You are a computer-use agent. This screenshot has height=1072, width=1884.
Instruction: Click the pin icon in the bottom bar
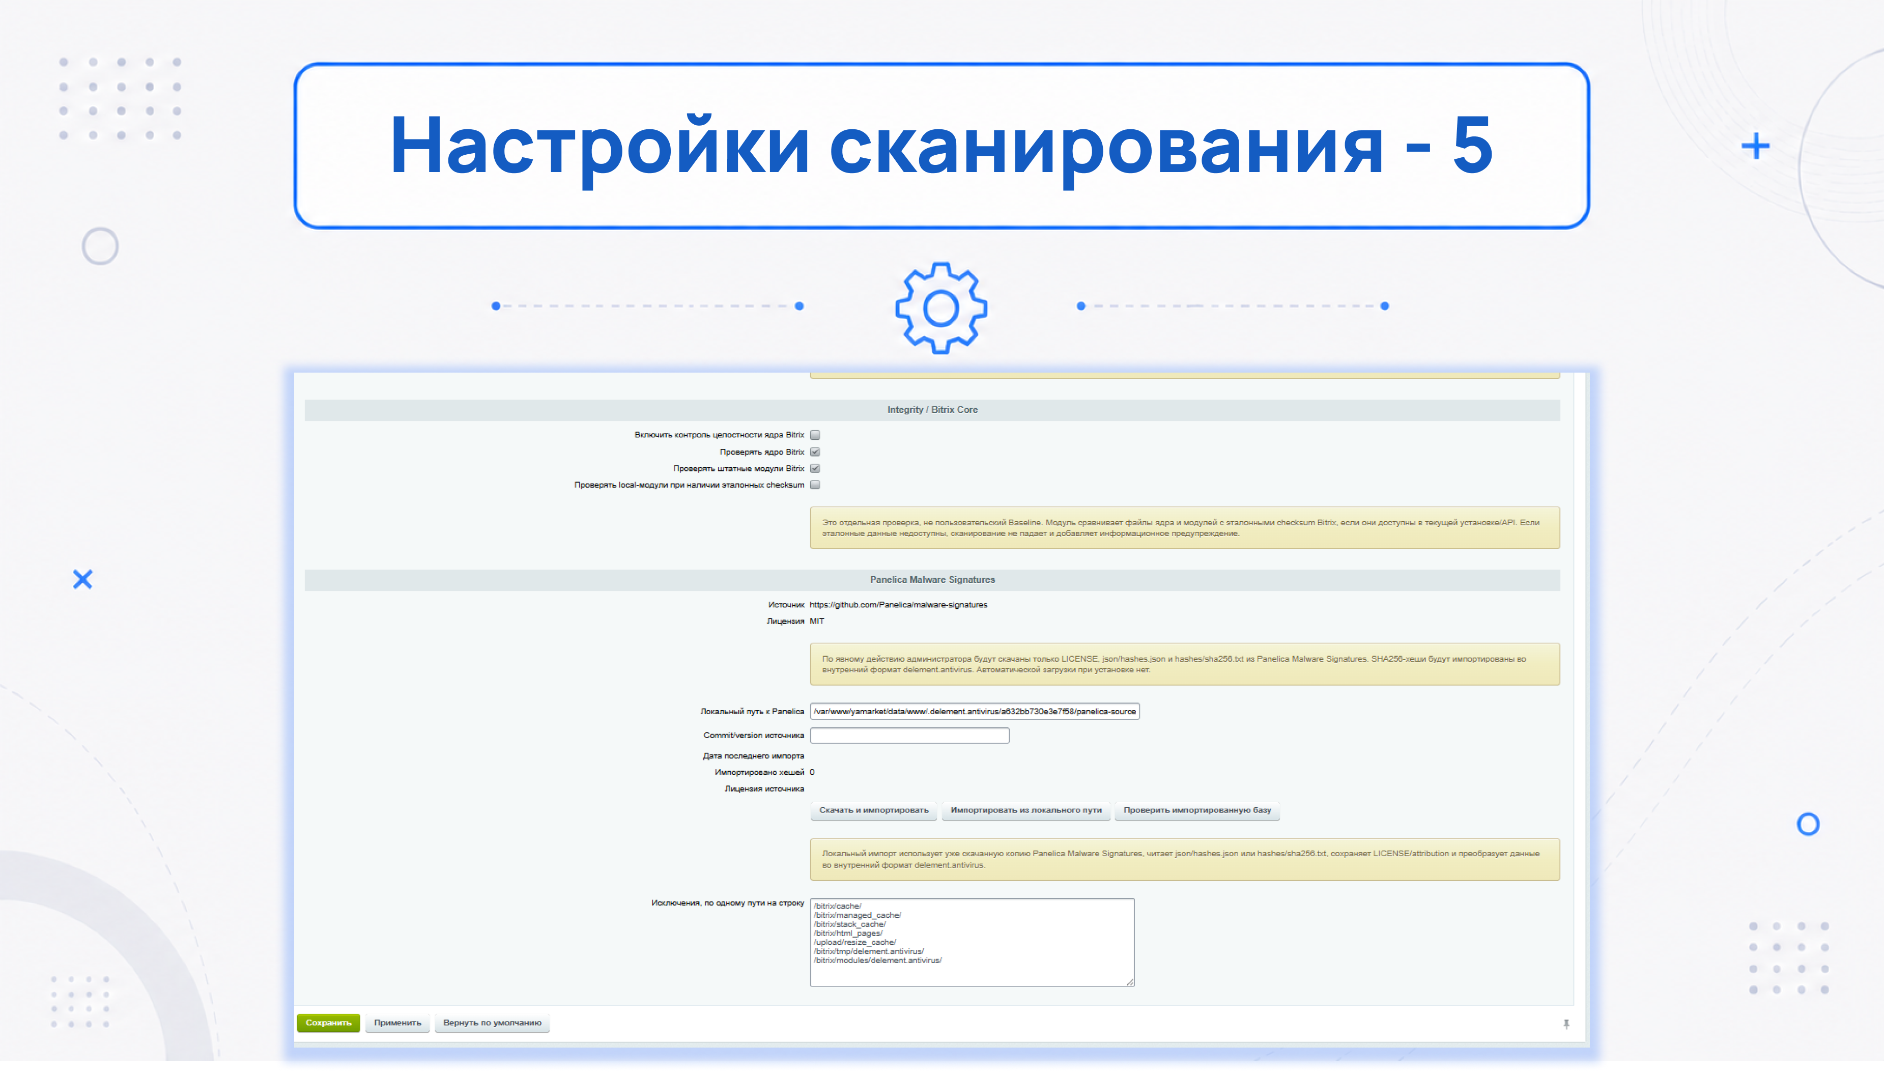point(1566,1024)
